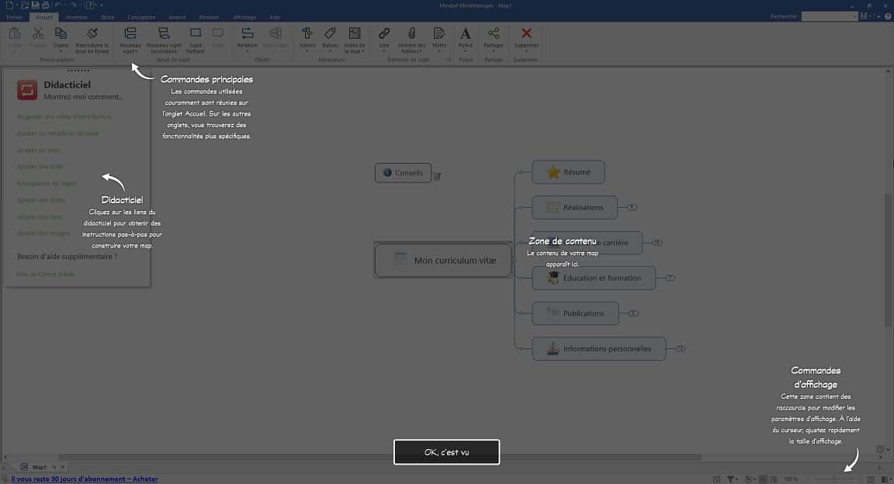
Task: Click the Lien (link) chain icon
Action: point(383,33)
